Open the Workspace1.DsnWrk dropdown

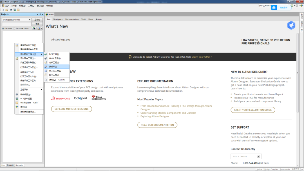pyautogui.click(x=30, y=20)
